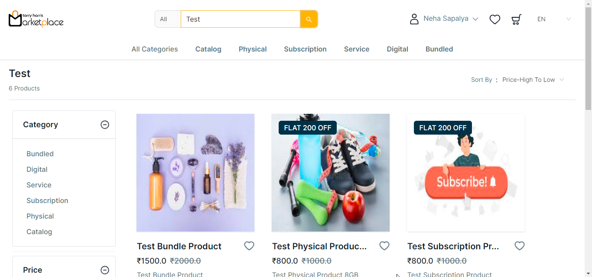Open the Sort By dropdown
Screen dimensions: 592x277
[533, 80]
